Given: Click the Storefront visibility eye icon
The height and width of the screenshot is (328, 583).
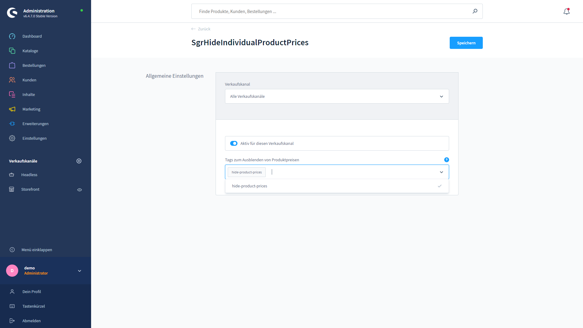Looking at the screenshot, I should 80,190.
